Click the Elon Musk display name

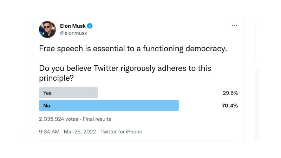tap(73, 26)
